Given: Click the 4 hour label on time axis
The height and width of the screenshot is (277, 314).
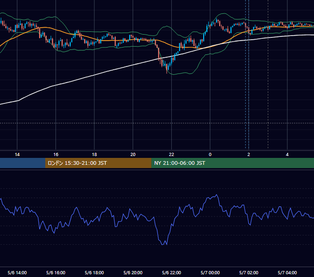Looking at the screenshot, I should click(x=287, y=155).
